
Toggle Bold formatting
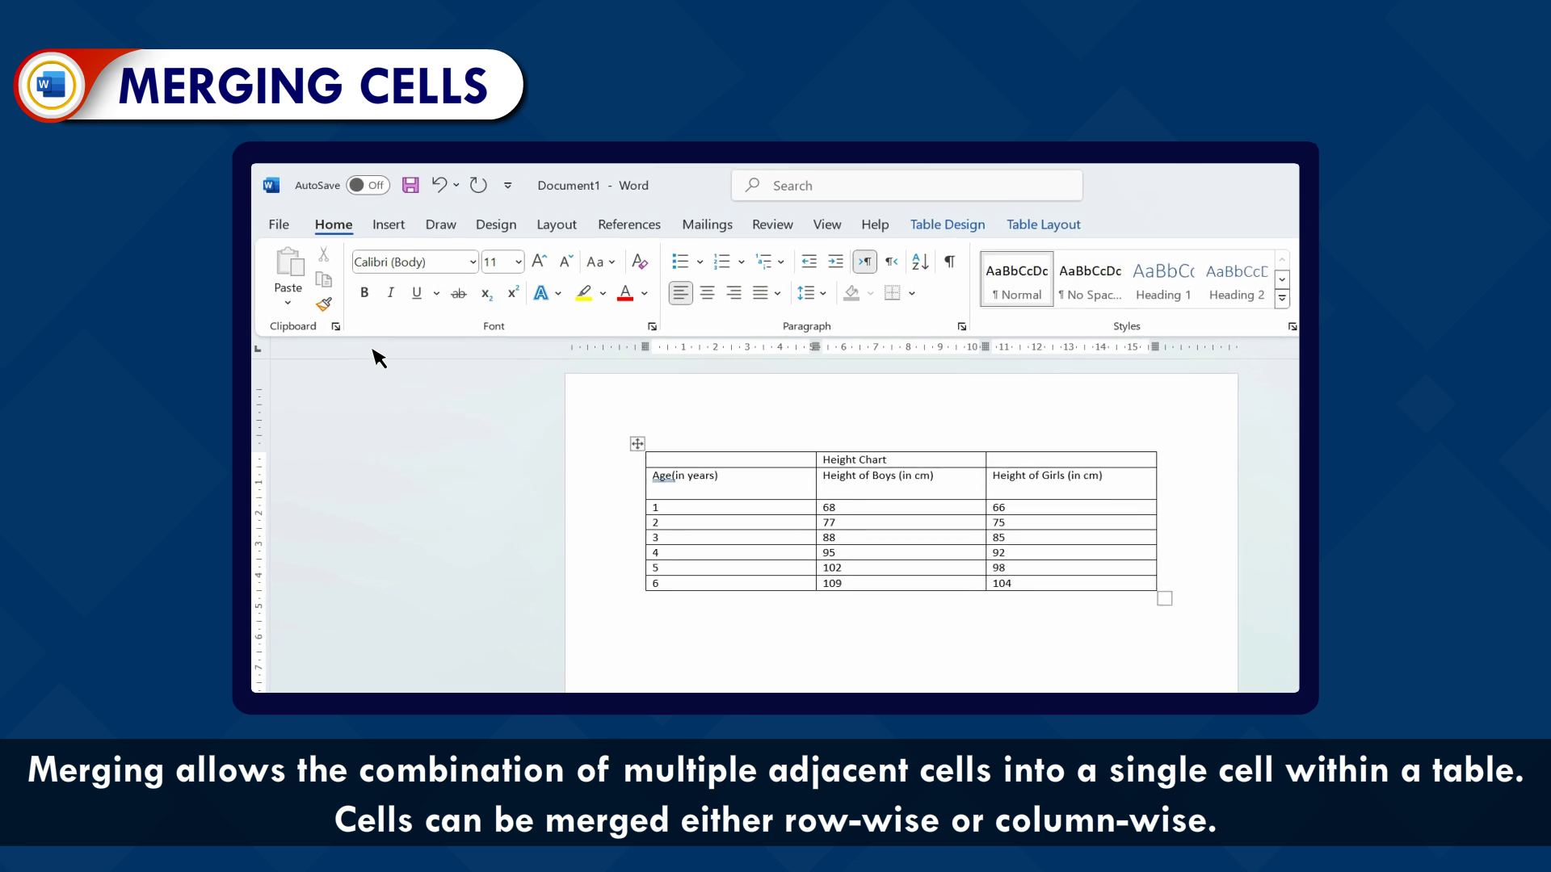tap(364, 293)
